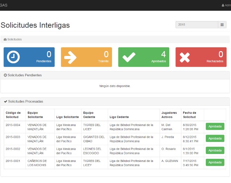
Task: Click player name A. GUZMAN
Action: (x=170, y=161)
